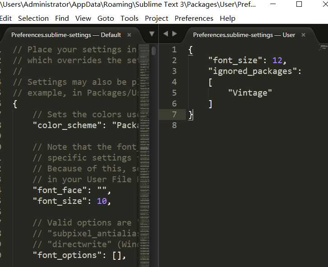Close the Default settings tab
The image size is (328, 267).
tap(129, 35)
